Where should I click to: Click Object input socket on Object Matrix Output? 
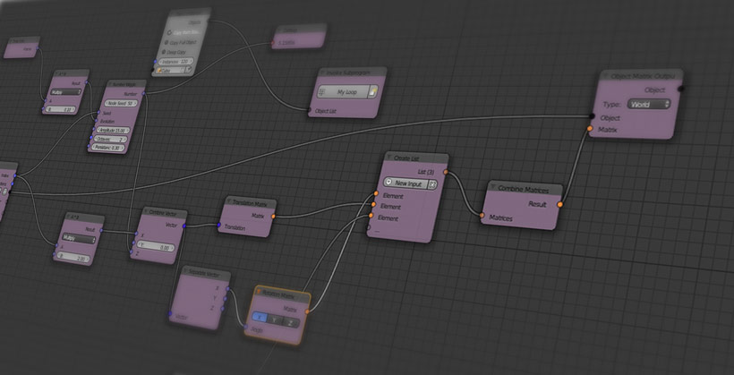point(592,116)
